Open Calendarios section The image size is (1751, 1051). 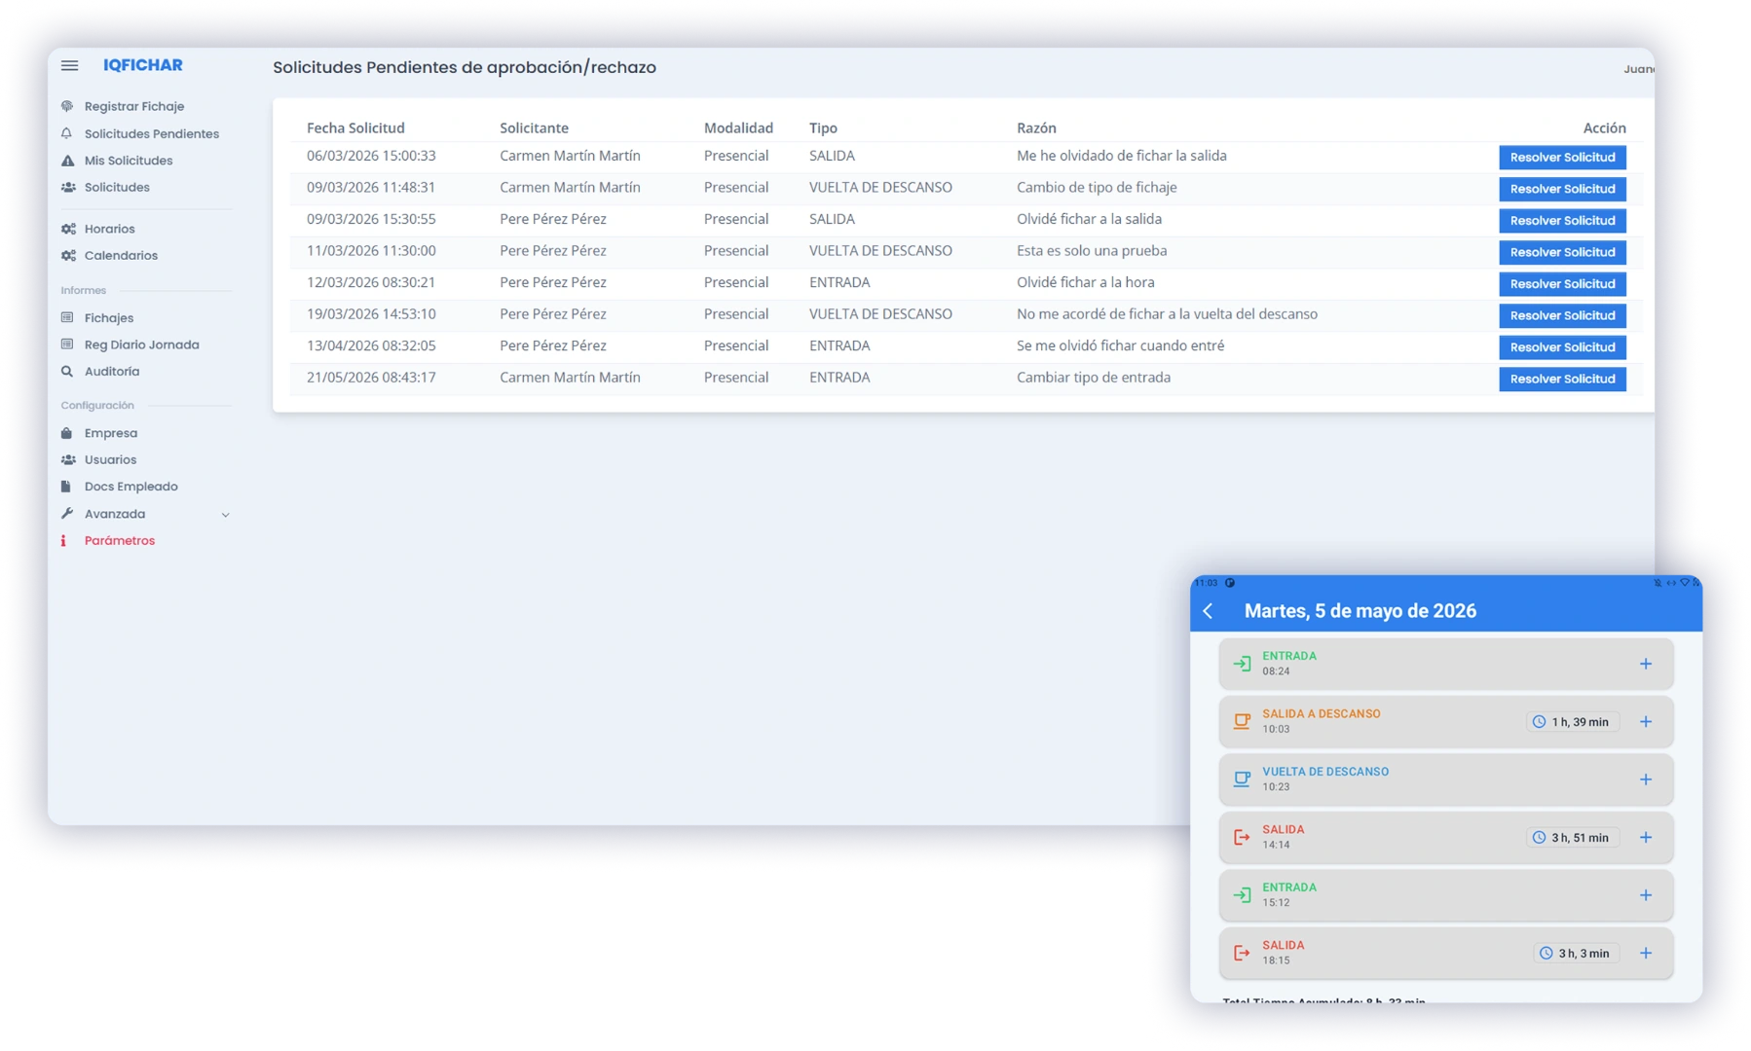tap(121, 255)
